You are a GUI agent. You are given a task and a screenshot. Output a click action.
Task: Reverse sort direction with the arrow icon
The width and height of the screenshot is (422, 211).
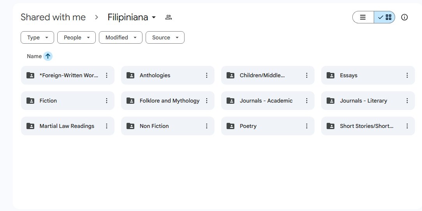[x=48, y=56]
